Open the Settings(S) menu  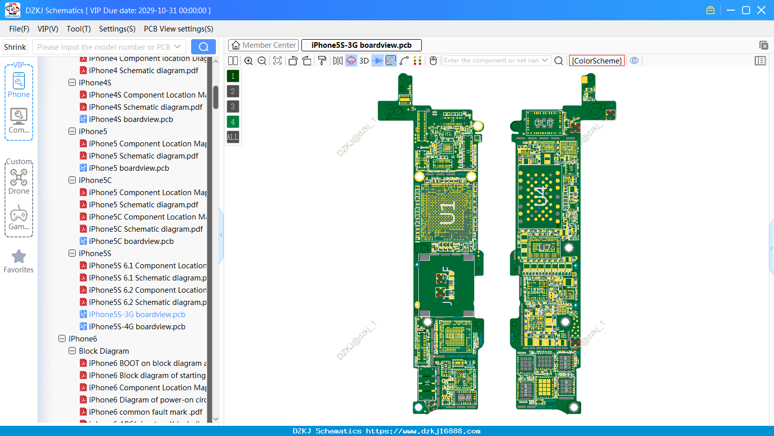[117, 29]
